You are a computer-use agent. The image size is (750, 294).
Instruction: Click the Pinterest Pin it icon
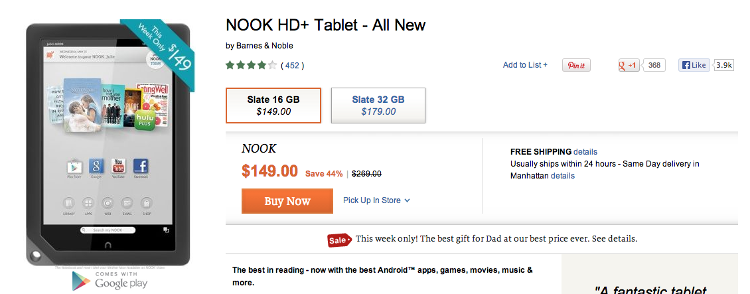[x=576, y=65]
